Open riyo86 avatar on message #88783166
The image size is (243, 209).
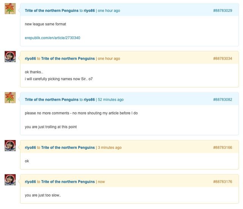click(10, 146)
